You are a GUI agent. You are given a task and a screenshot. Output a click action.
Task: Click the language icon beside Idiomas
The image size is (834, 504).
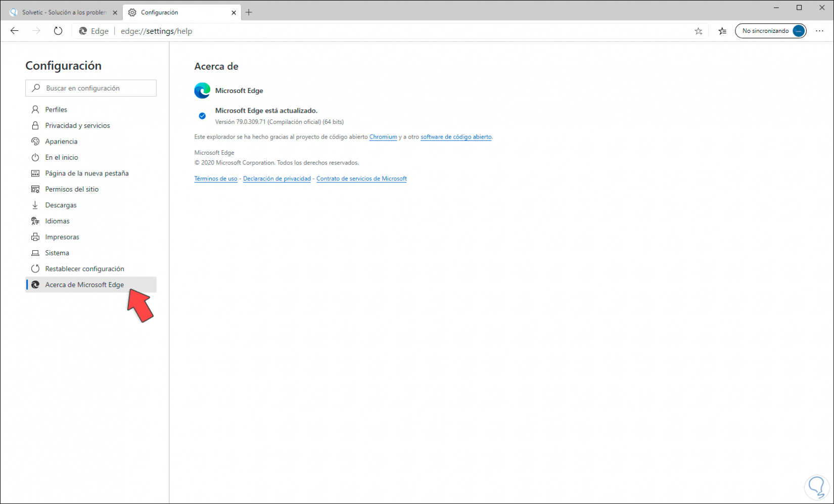point(35,221)
